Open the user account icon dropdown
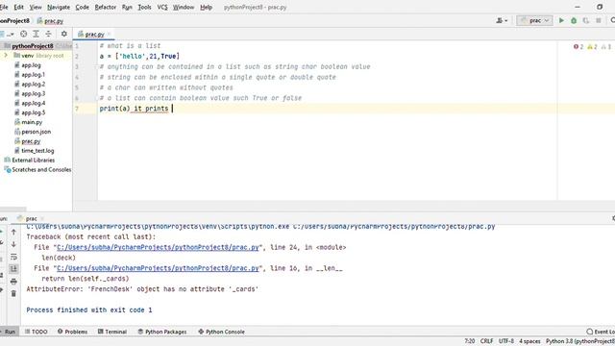 pyautogui.click(x=502, y=20)
